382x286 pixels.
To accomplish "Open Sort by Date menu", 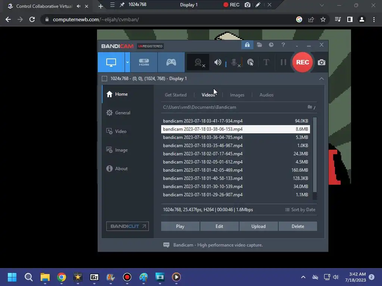I will (300, 210).
